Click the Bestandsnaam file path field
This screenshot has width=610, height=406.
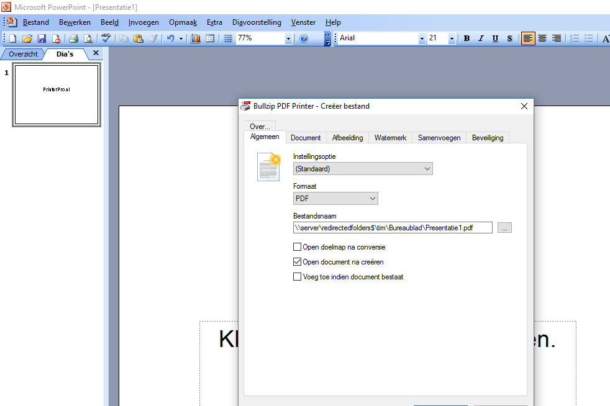point(393,228)
